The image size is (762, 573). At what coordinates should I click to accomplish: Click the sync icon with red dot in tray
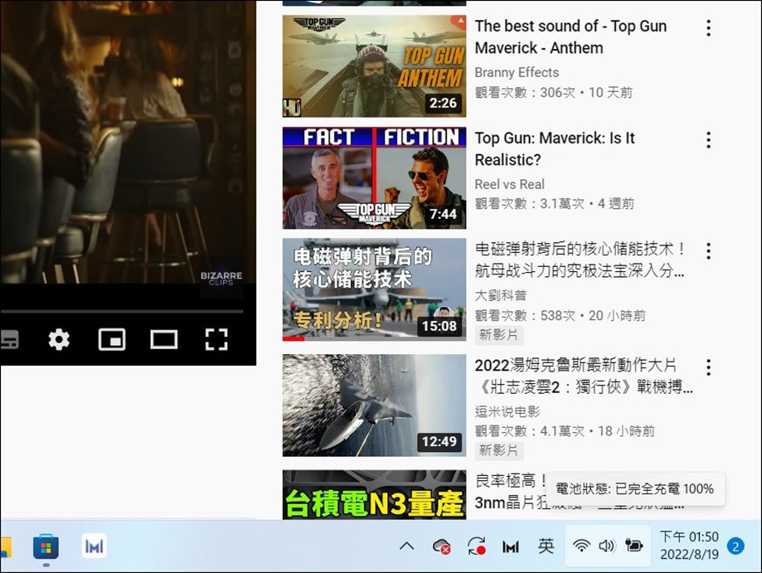tap(475, 546)
